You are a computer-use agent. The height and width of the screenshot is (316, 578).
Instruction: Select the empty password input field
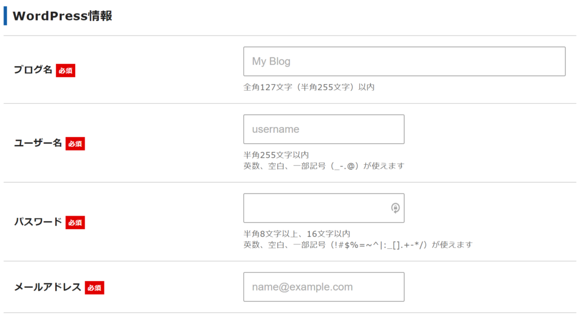[323, 208]
